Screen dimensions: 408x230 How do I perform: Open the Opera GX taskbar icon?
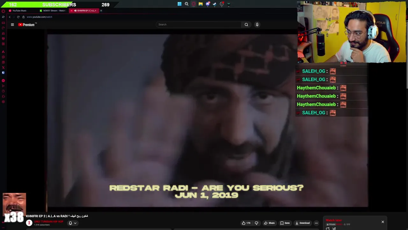click(x=193, y=4)
